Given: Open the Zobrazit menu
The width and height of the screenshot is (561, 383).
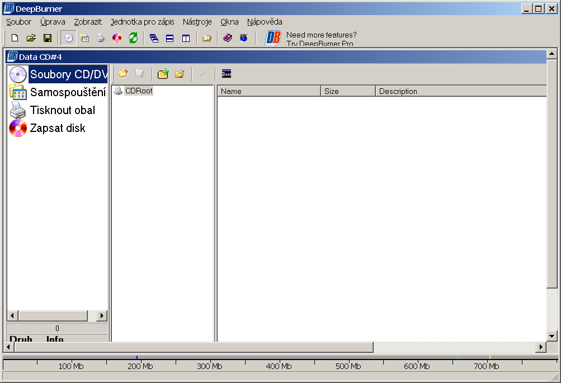Looking at the screenshot, I should [88, 22].
